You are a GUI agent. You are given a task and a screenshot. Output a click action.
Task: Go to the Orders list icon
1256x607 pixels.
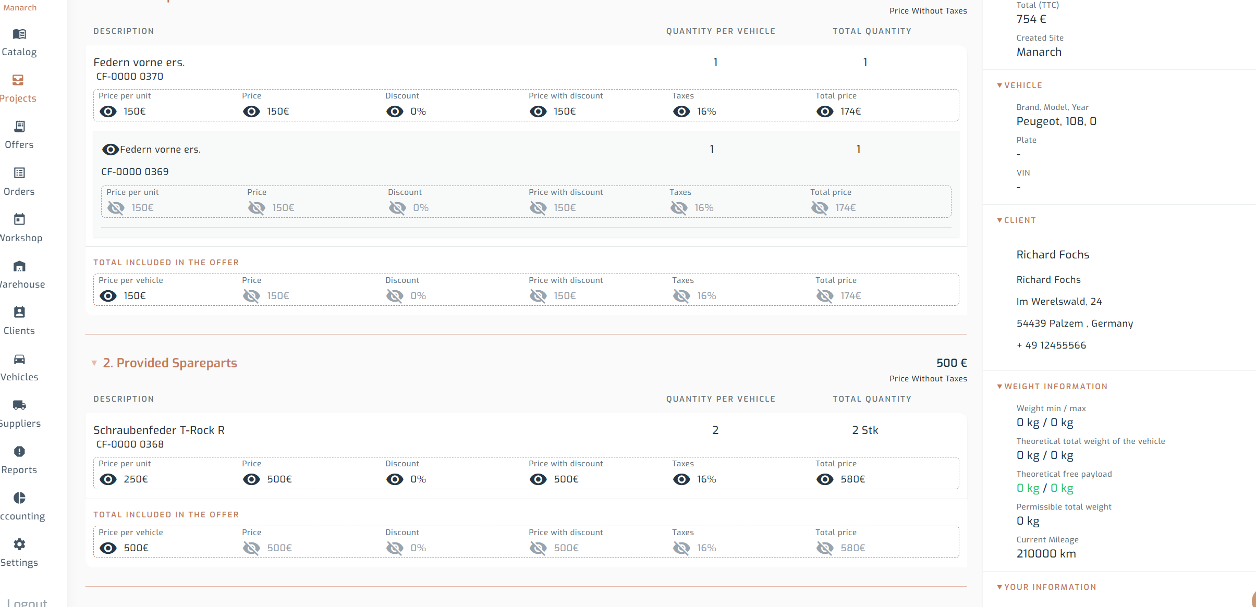(19, 173)
